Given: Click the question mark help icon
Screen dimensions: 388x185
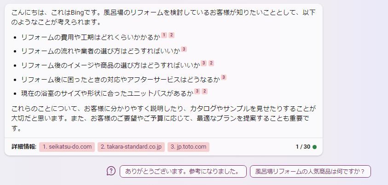Looking at the screenshot, I should pos(111,171).
